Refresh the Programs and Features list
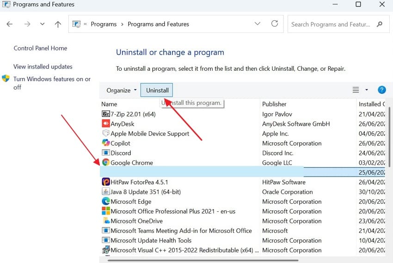Viewport: 393px width, 263px height. (275, 24)
